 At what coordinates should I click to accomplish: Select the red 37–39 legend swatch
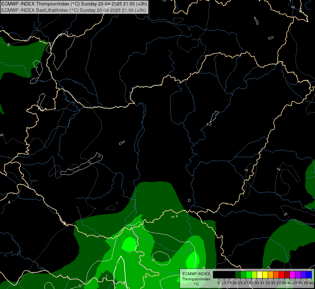[x=282, y=275]
